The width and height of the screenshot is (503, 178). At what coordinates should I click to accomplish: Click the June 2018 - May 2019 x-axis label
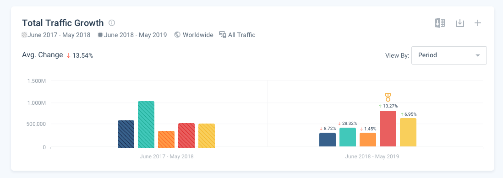pos(372,157)
